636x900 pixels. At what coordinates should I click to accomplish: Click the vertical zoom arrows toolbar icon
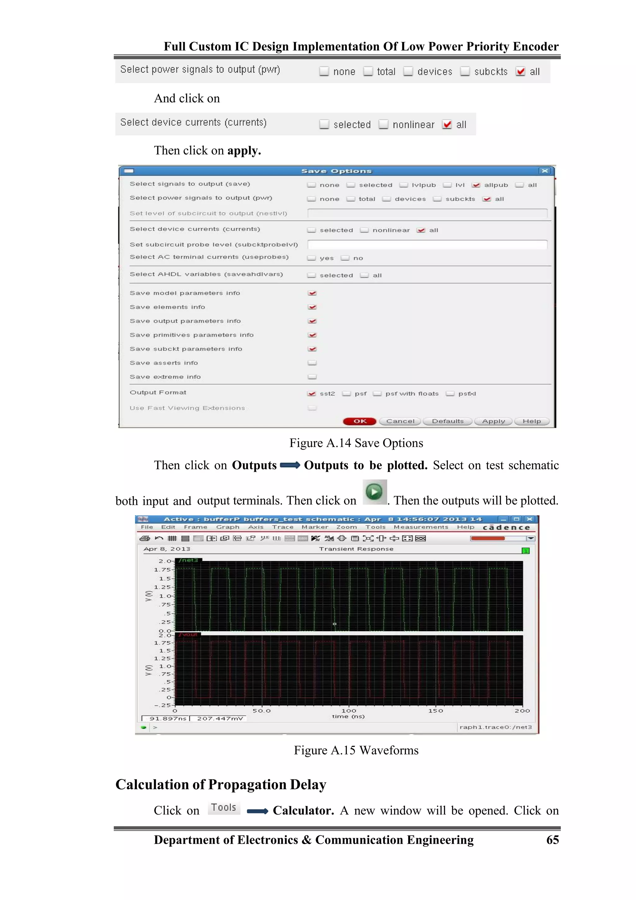point(394,538)
